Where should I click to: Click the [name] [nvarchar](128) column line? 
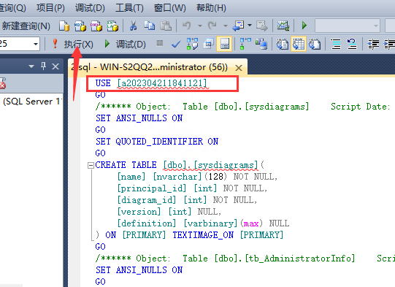197,177
